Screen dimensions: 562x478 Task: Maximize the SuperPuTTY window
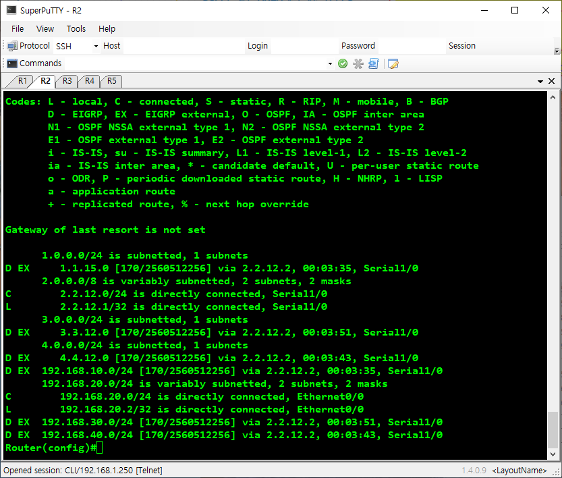515,10
